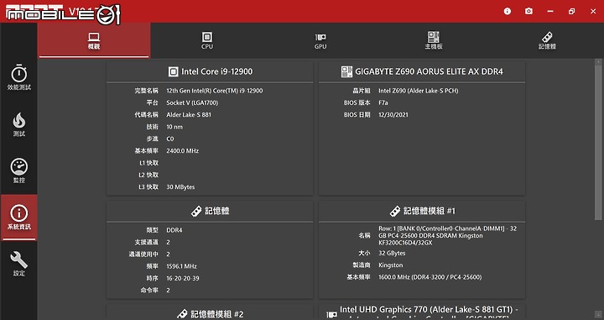Click the 10 nm technology value
The image size is (604, 320).
pyautogui.click(x=174, y=127)
